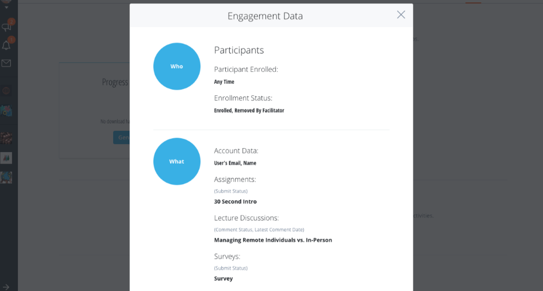
Task: Open the messages envelope icon
Action: pos(6,63)
